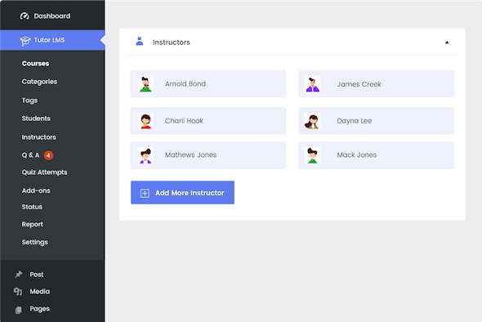
Task: Click the Q & A notification badge
Action: 48,155
